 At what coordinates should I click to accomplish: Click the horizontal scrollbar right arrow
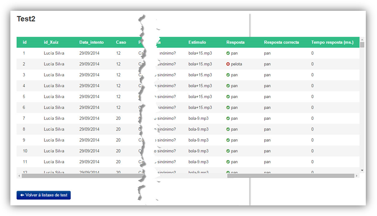[357, 176]
